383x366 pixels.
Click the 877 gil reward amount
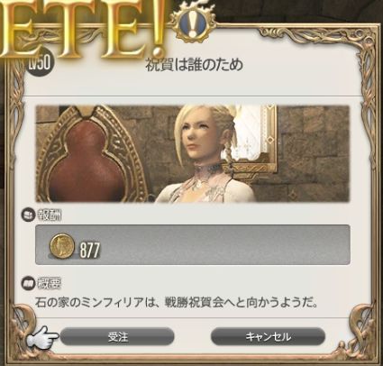click(x=89, y=251)
